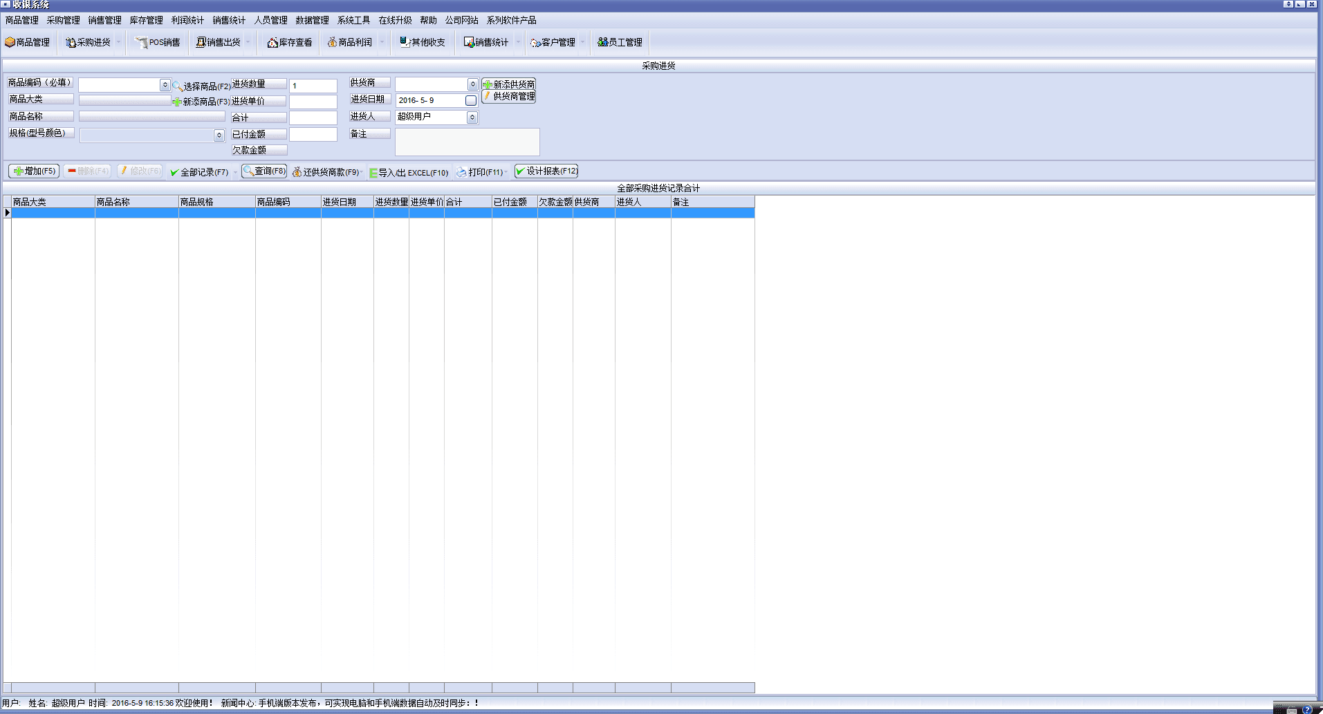
Task: Click the 选择商品(F2) magnifier icon
Action: click(178, 86)
